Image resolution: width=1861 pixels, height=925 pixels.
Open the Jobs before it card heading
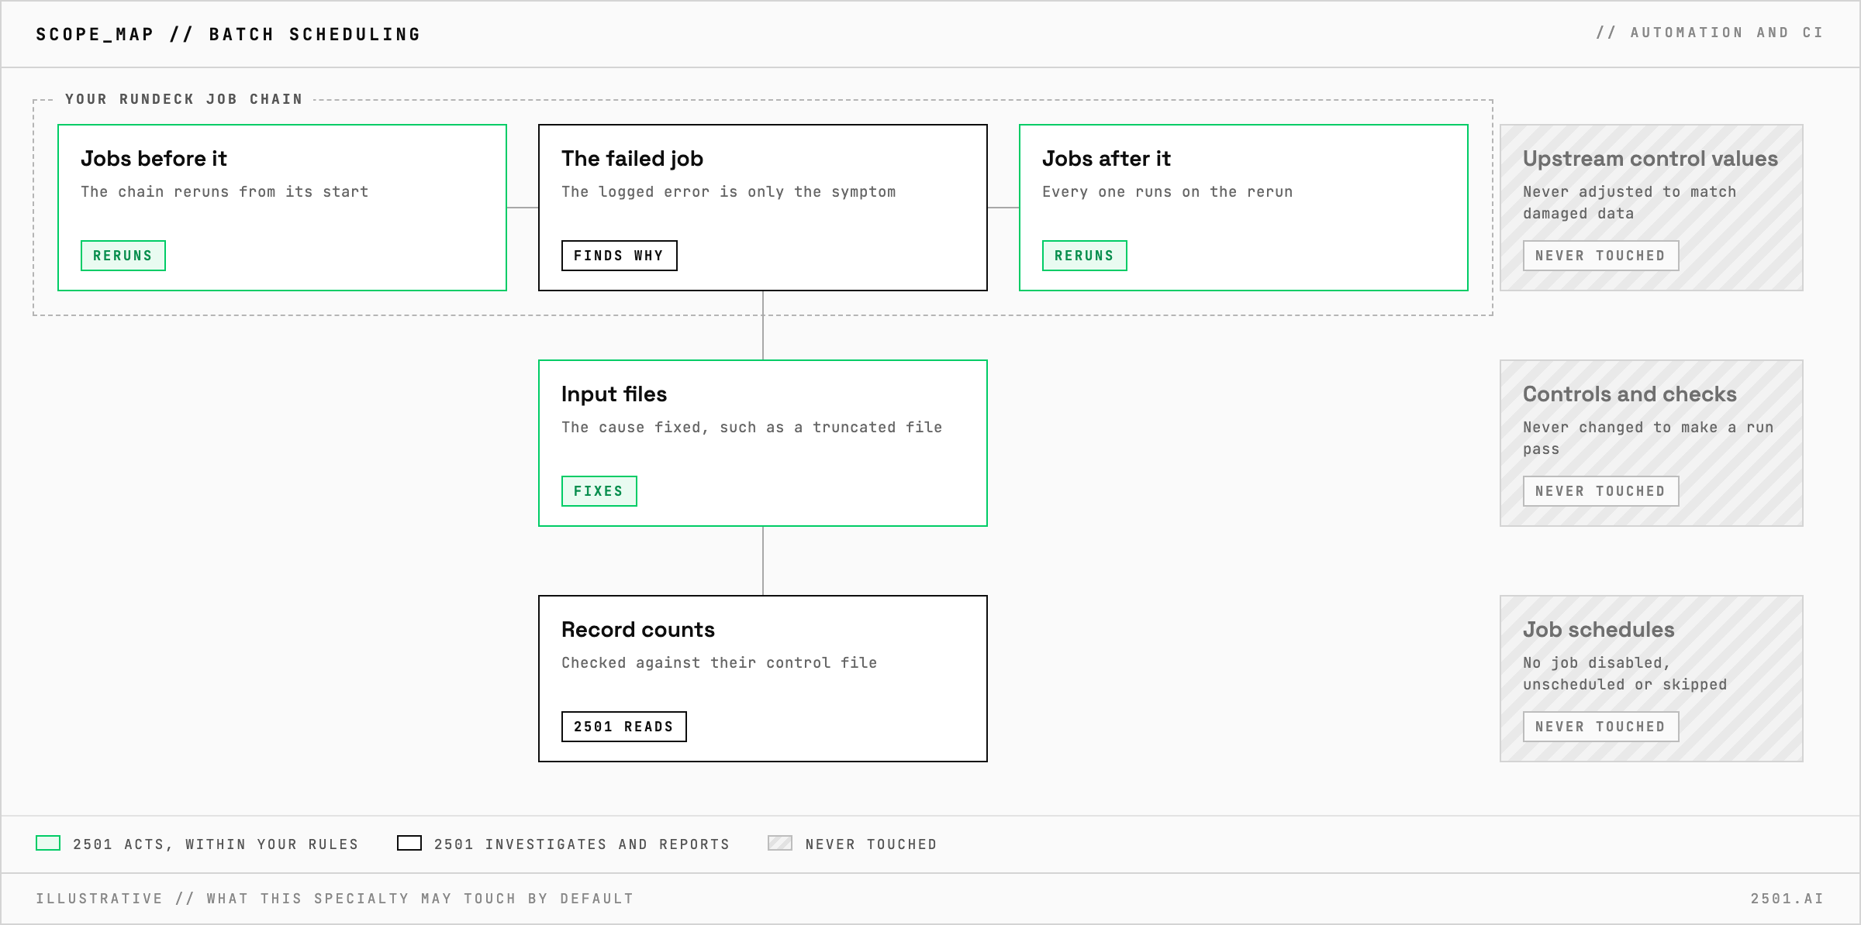154,158
